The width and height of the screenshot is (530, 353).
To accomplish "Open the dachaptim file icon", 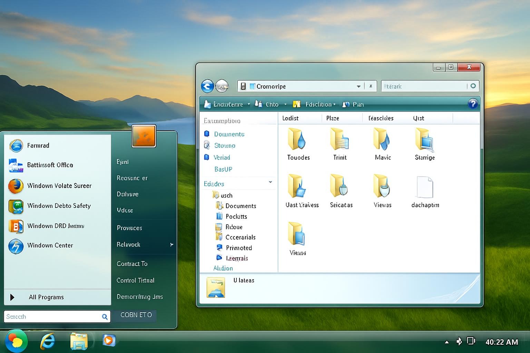I will [425, 187].
